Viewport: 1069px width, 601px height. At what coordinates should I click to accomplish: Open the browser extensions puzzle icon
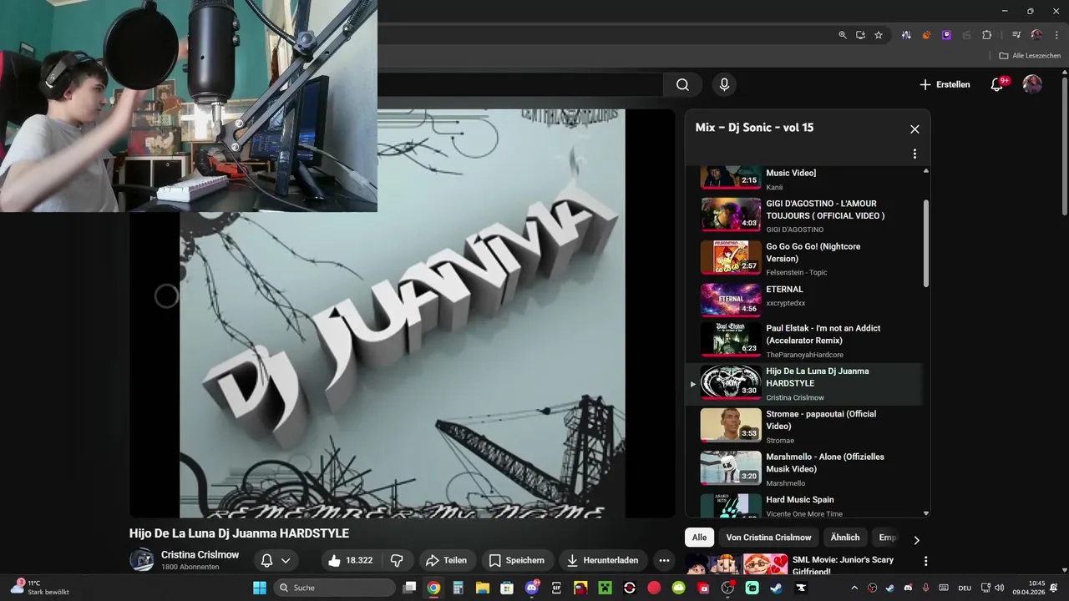click(x=986, y=35)
